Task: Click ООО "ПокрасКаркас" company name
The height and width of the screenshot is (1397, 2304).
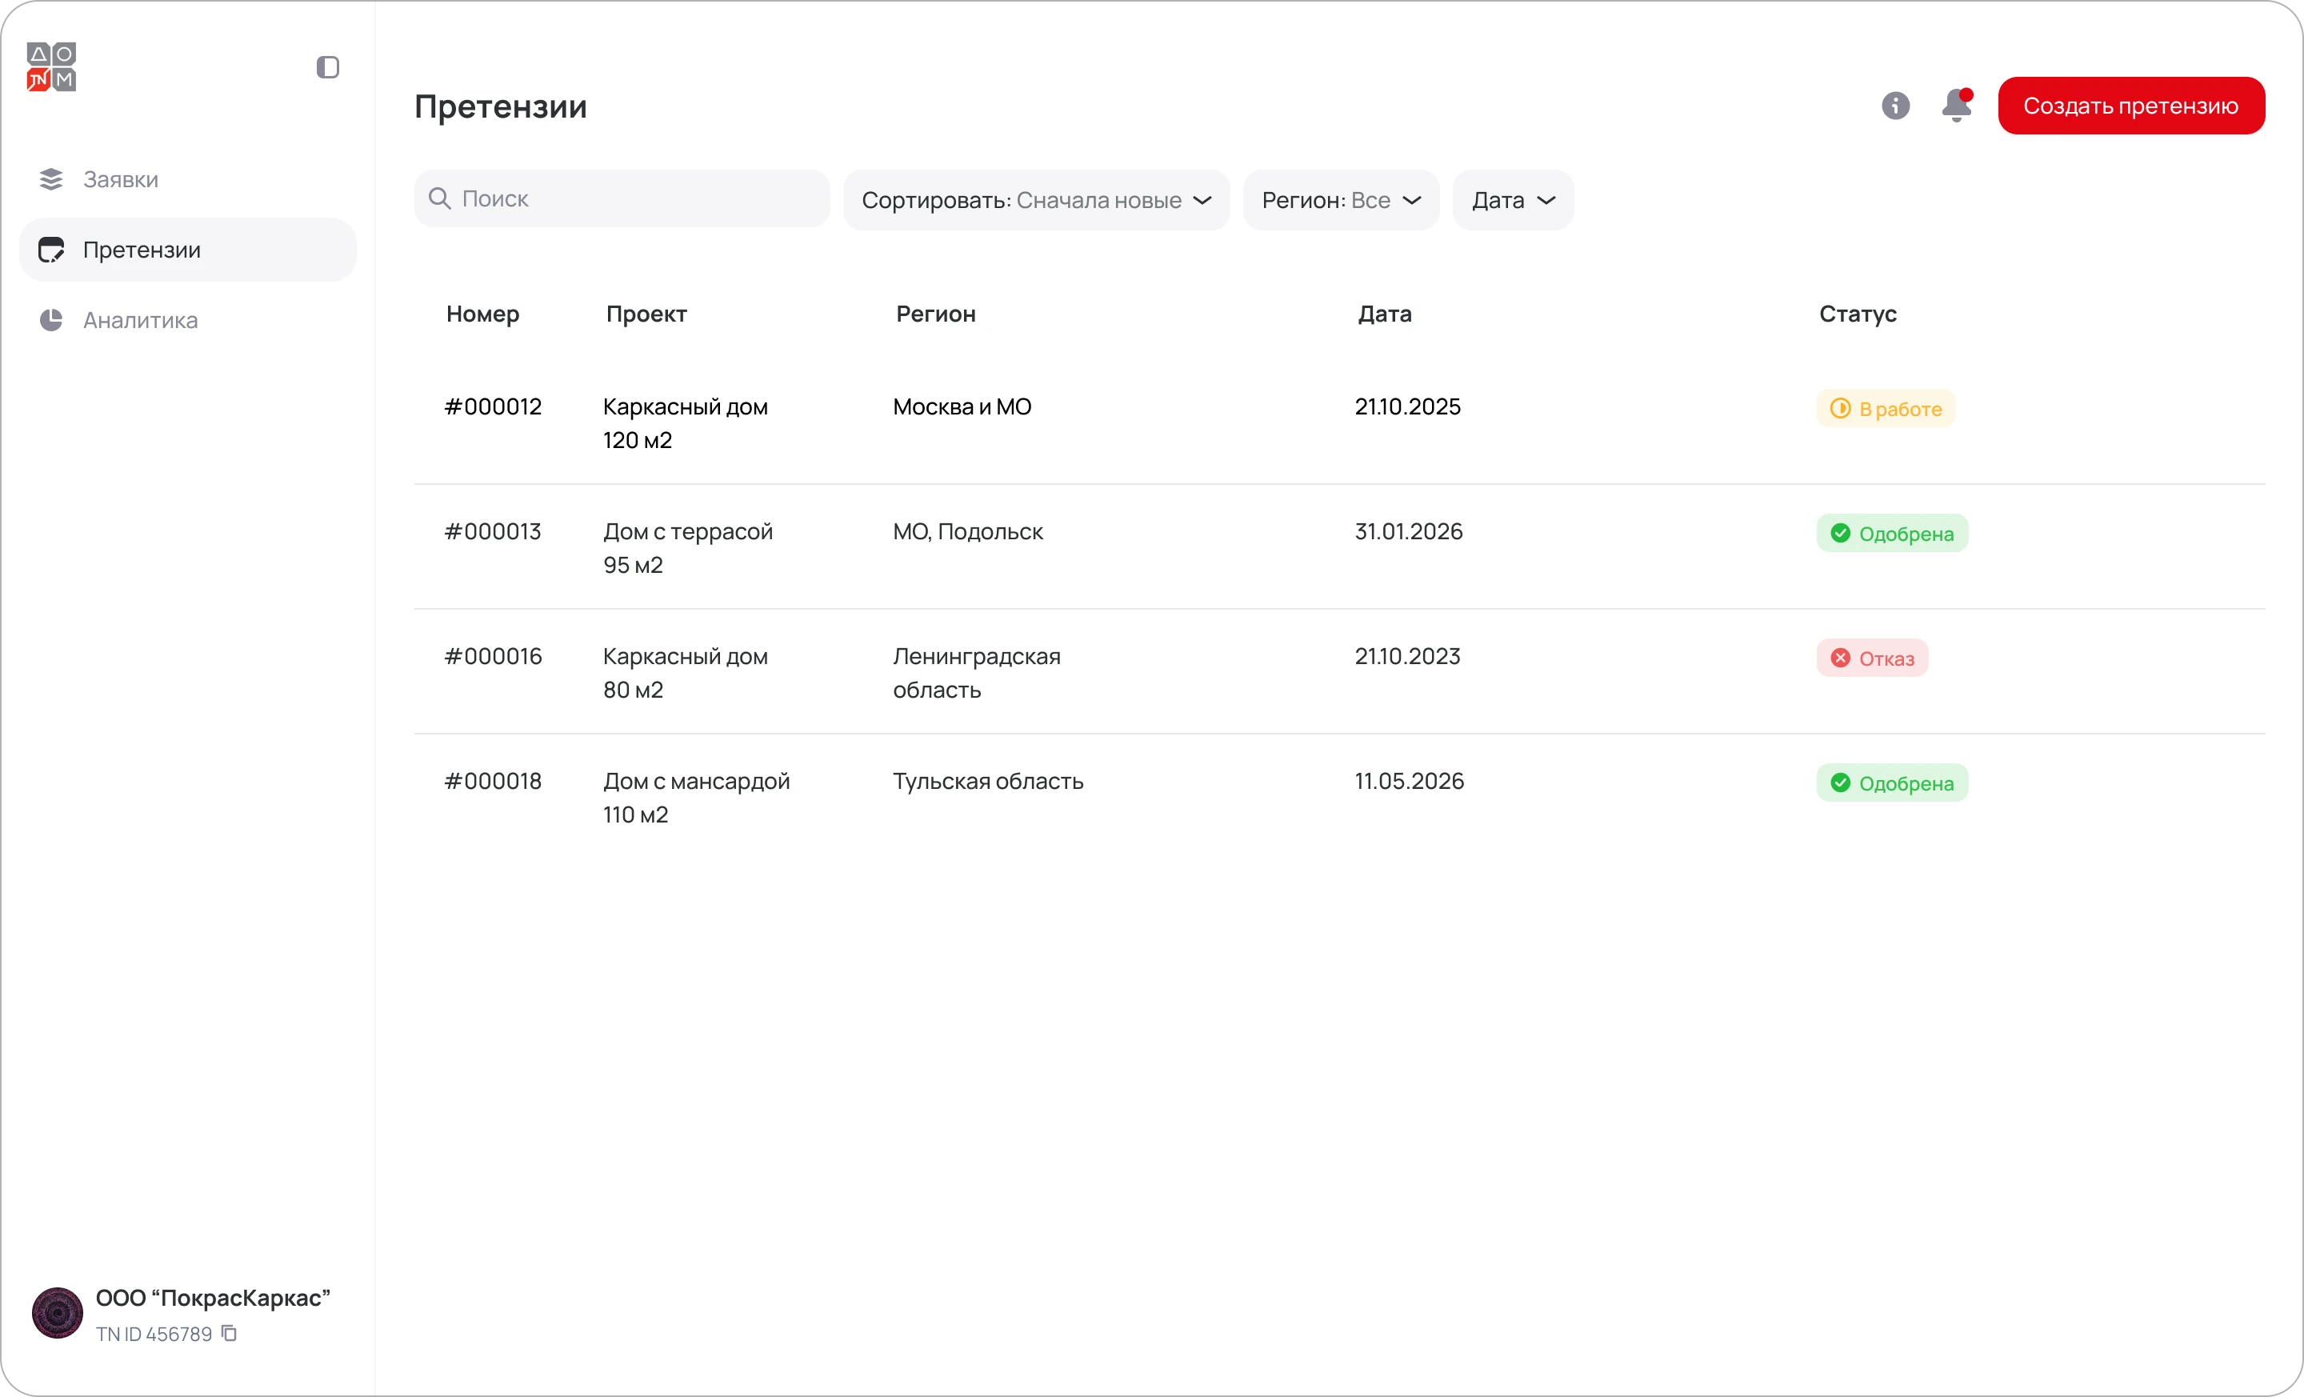Action: (x=213, y=1298)
